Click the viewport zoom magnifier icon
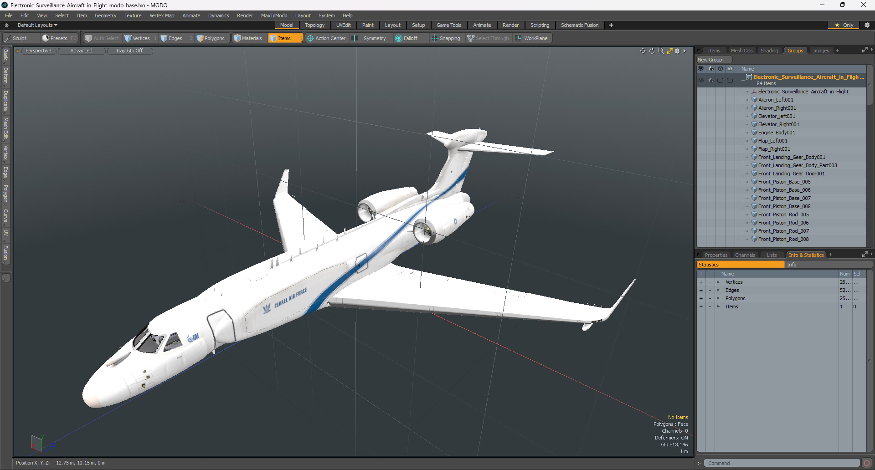 click(661, 51)
